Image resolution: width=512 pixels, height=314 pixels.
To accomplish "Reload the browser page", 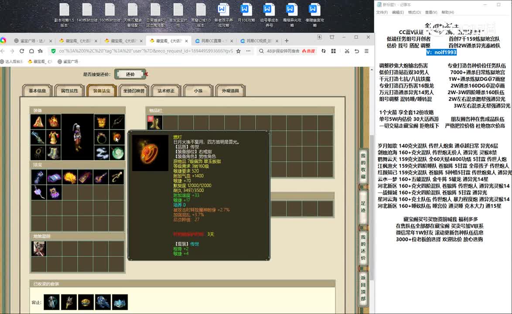I will [x=22, y=51].
